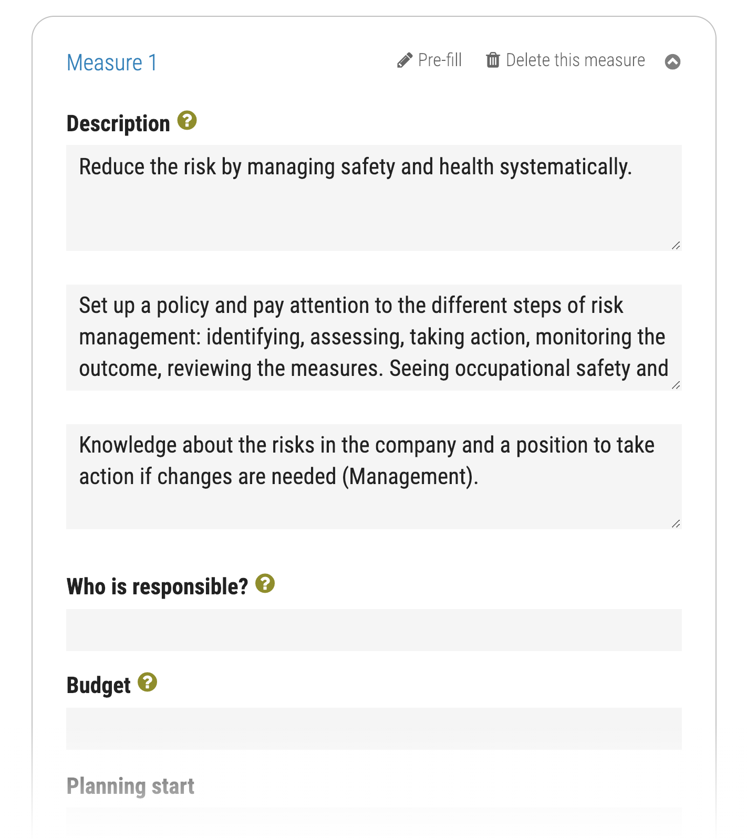Focus the 'Reduce the risk' description textarea
The width and height of the screenshot is (747, 839).
point(373,205)
